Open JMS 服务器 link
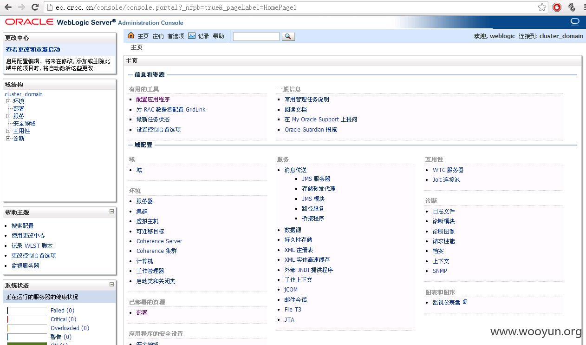586x345 pixels. coord(316,179)
